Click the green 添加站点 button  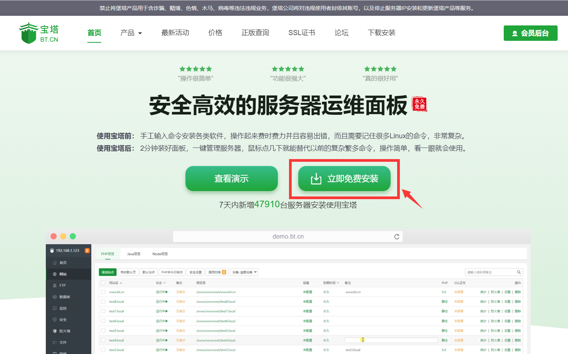[x=108, y=272]
